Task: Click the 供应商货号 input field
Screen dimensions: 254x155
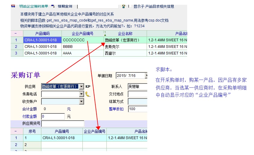Action: pyautogui.click(x=62, y=124)
